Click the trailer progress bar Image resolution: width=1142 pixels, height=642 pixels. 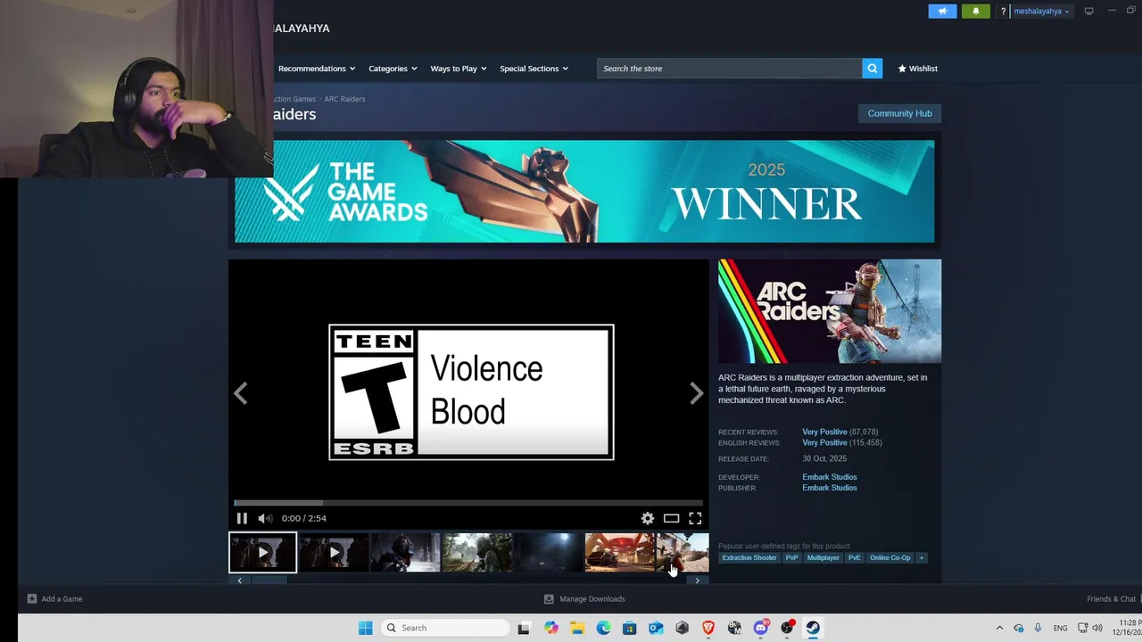[x=468, y=503]
